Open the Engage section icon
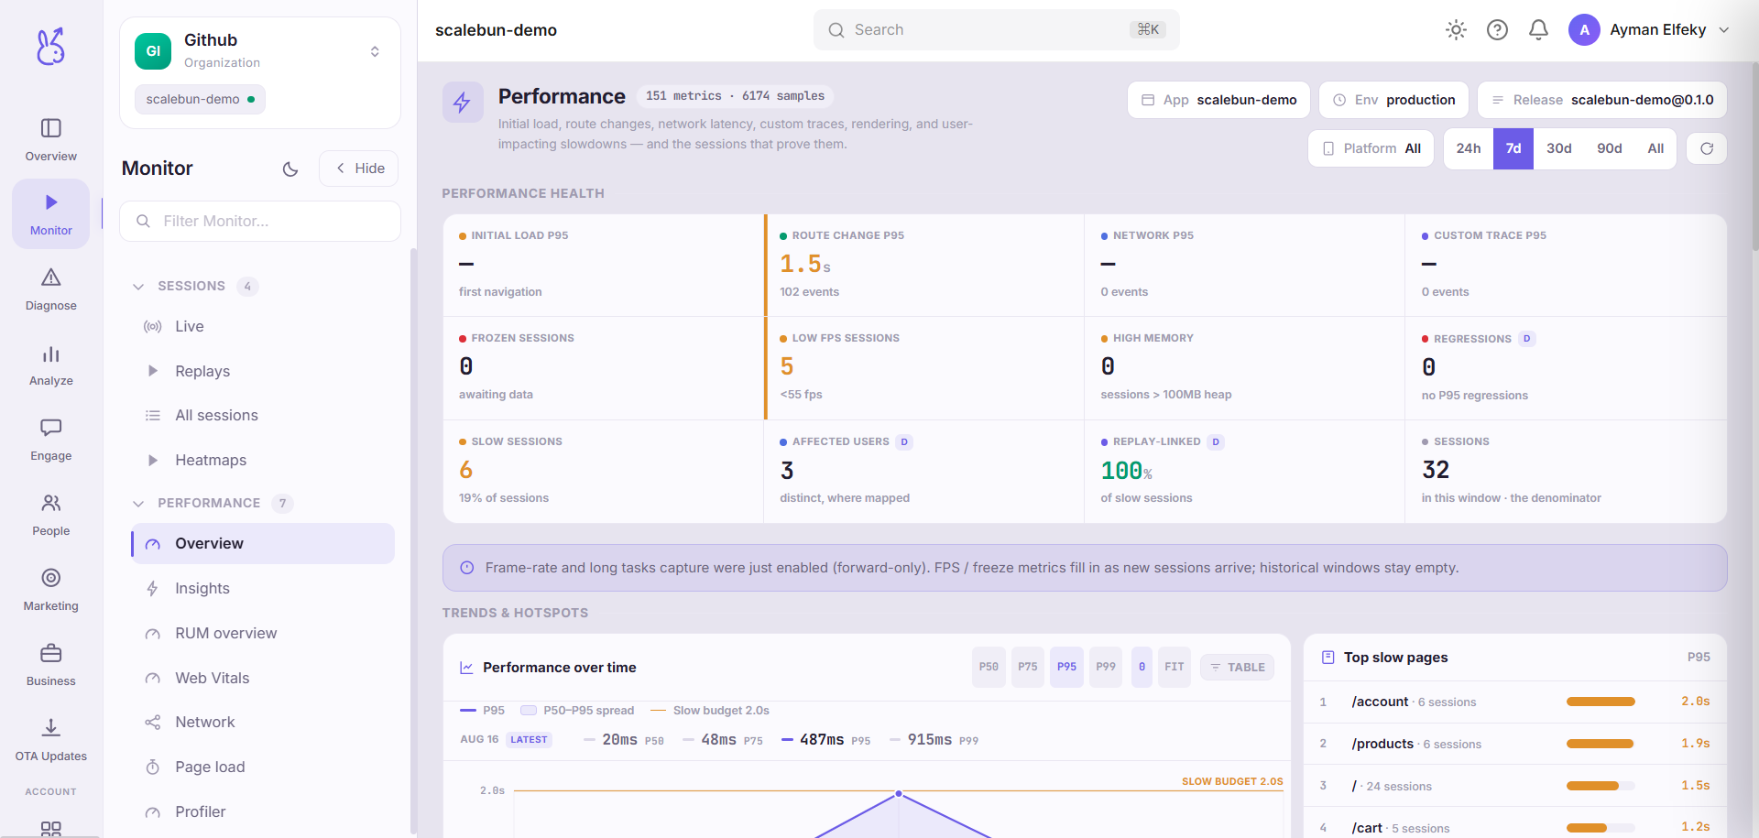The image size is (1759, 838). click(51, 439)
